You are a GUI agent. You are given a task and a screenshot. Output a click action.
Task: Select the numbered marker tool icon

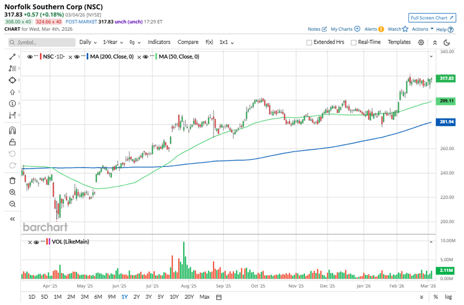coord(12,103)
